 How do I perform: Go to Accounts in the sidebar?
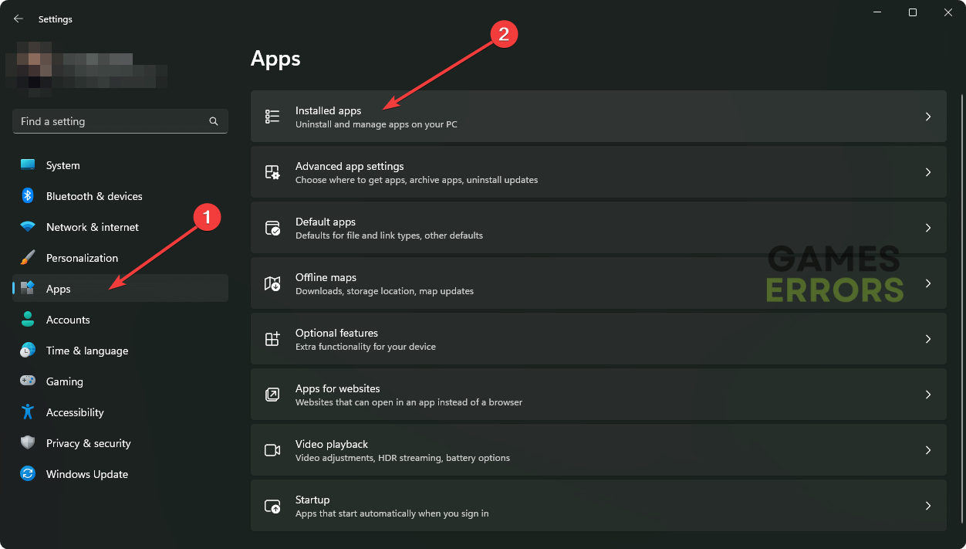68,320
